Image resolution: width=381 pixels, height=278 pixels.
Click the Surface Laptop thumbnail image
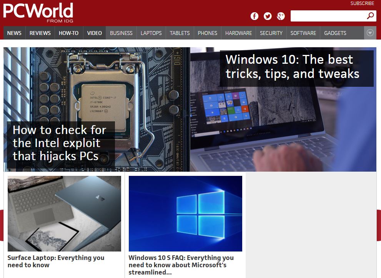point(64,213)
